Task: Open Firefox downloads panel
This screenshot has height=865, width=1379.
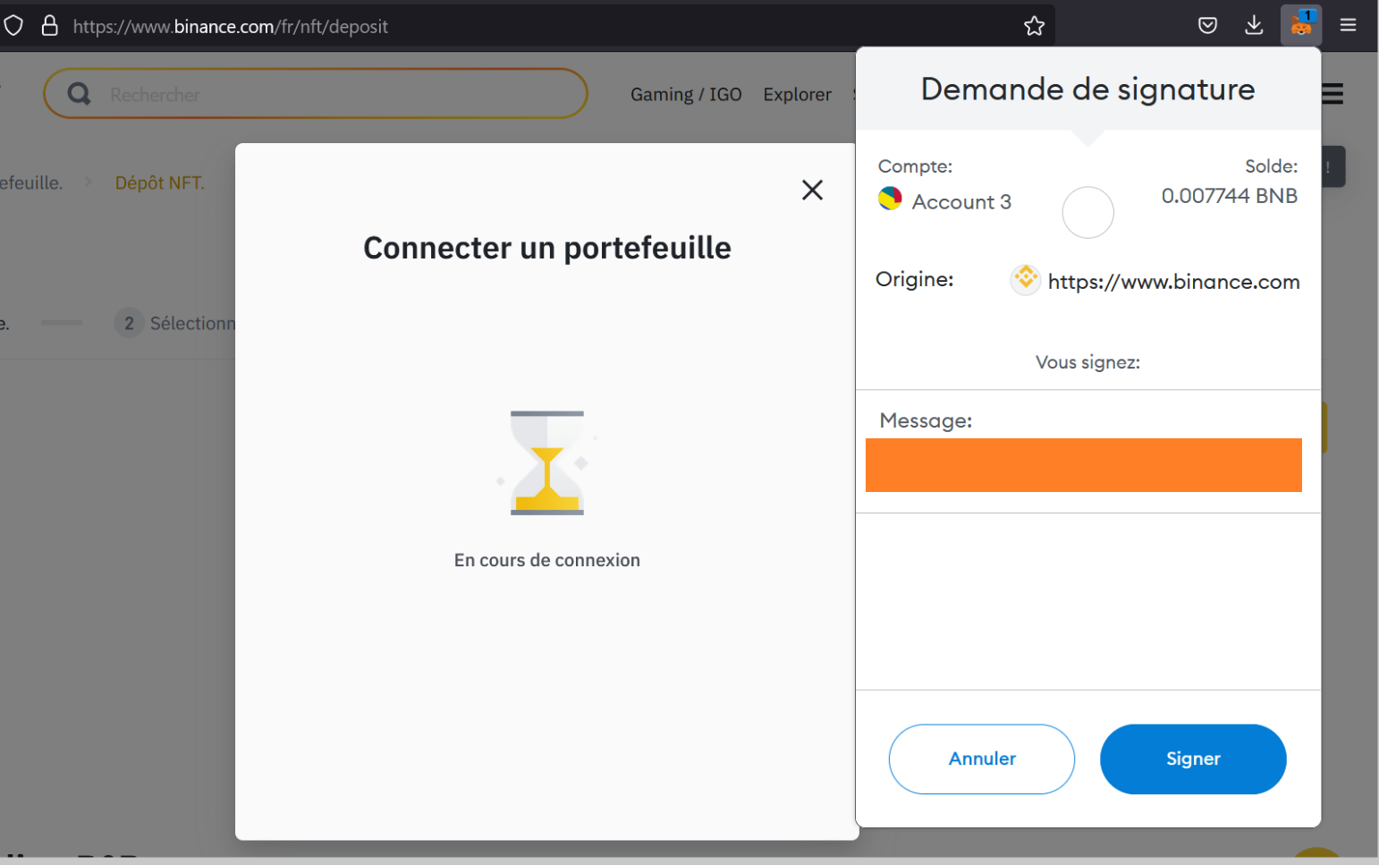Action: [x=1254, y=25]
